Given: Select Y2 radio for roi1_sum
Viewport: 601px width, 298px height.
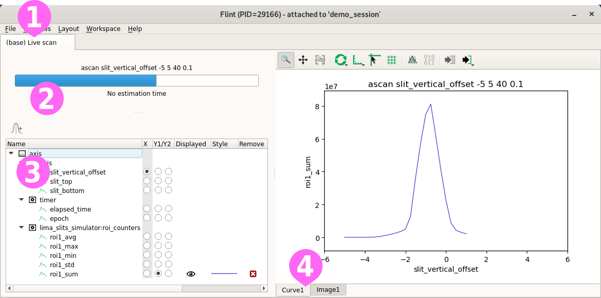Looking at the screenshot, I should tap(168, 273).
